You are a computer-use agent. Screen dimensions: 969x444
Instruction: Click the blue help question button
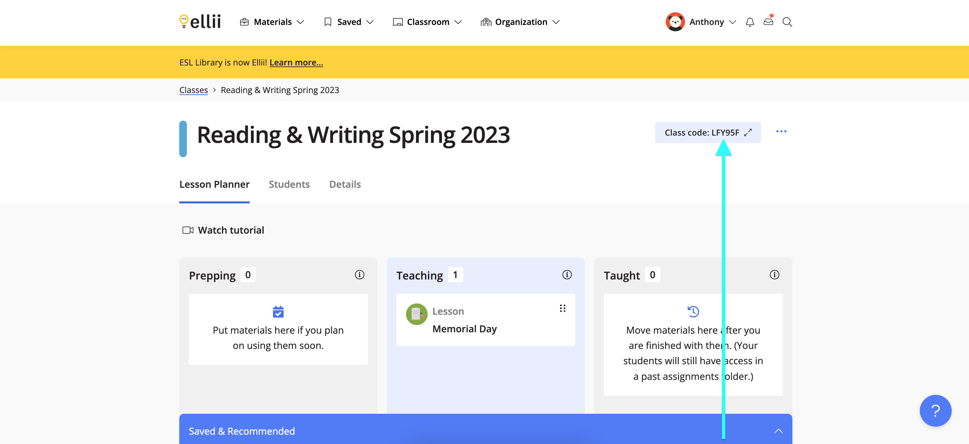(x=935, y=410)
